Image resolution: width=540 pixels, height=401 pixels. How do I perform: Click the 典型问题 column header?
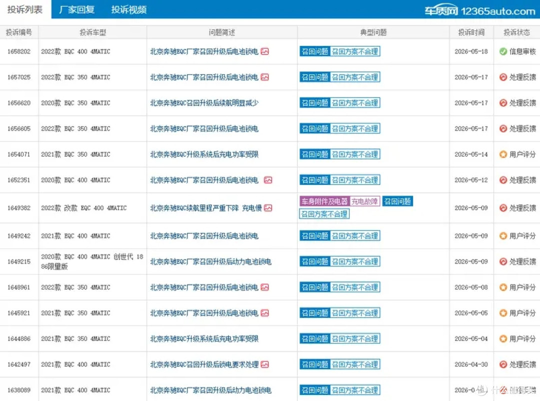tap(373, 32)
